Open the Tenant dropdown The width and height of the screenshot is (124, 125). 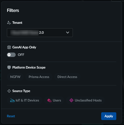(x=40, y=33)
